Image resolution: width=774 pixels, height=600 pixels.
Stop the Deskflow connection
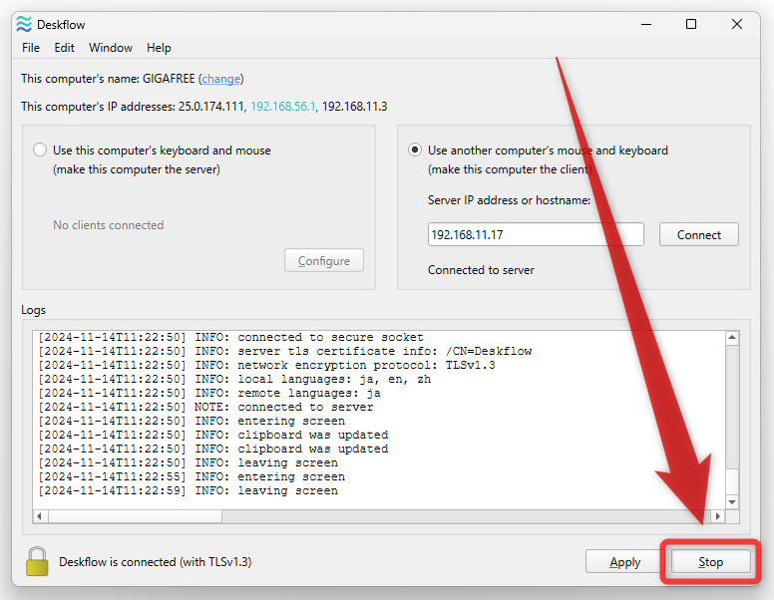[x=710, y=561]
